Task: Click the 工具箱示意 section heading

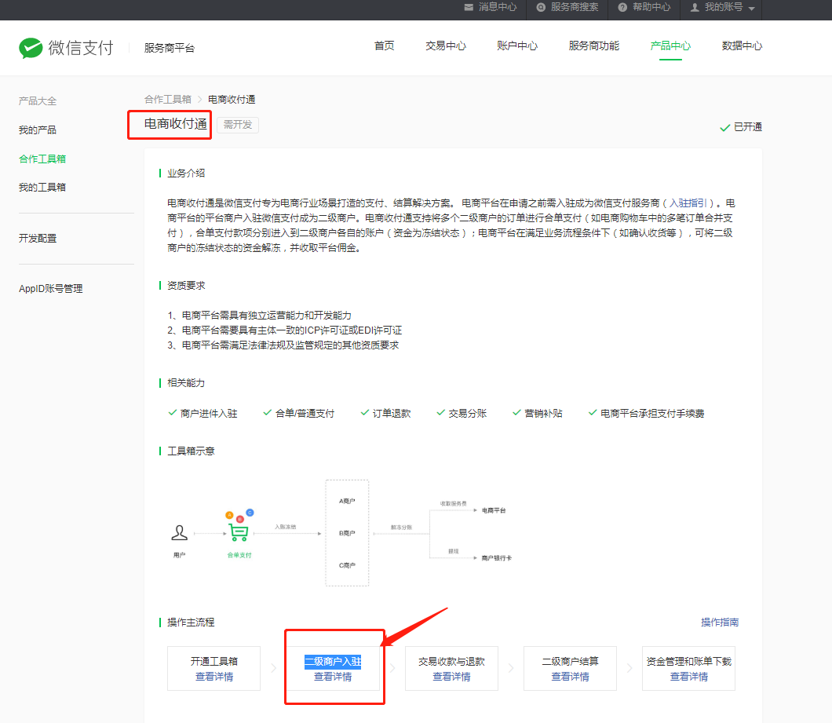Action: 191,451
